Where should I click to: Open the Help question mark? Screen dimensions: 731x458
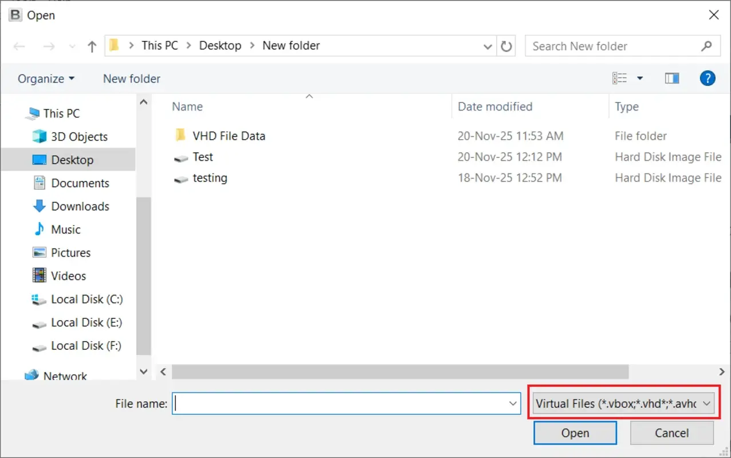(708, 78)
